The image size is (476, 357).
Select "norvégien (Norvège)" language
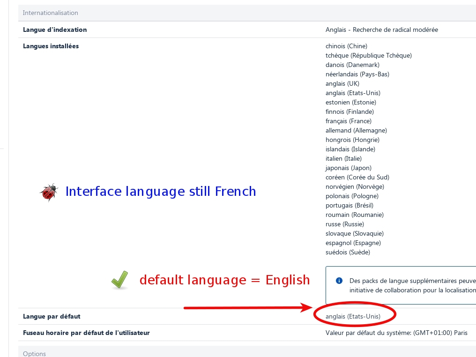click(355, 187)
